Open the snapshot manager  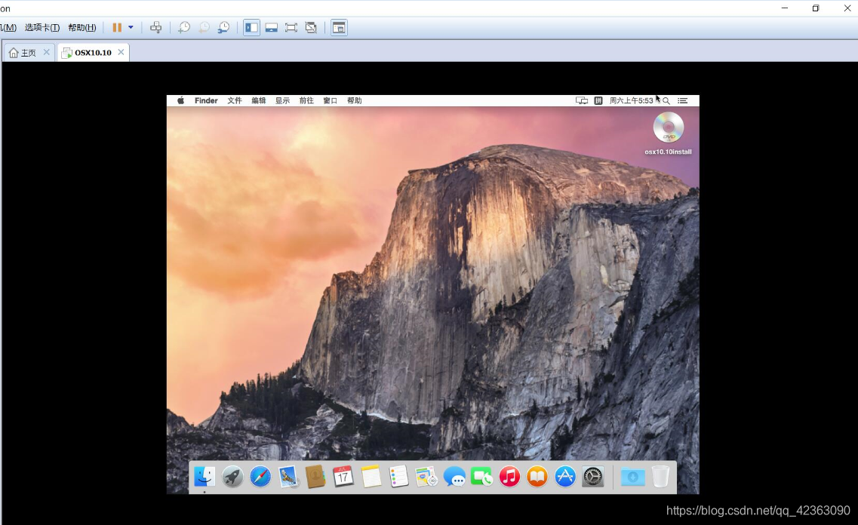(224, 27)
